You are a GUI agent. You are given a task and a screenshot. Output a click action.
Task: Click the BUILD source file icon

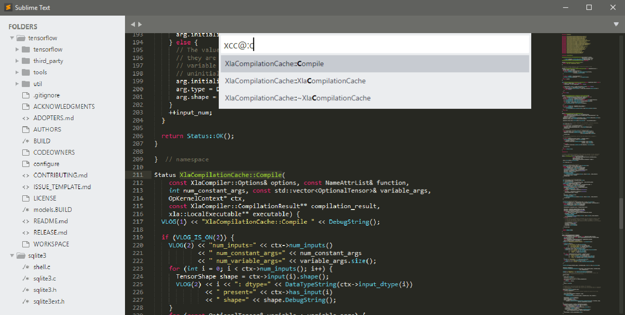[x=26, y=141]
